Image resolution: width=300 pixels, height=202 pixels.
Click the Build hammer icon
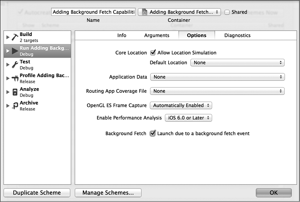(x=15, y=37)
